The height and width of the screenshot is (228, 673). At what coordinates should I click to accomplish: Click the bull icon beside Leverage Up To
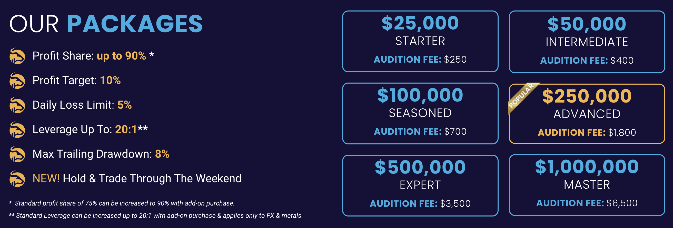click(x=17, y=130)
